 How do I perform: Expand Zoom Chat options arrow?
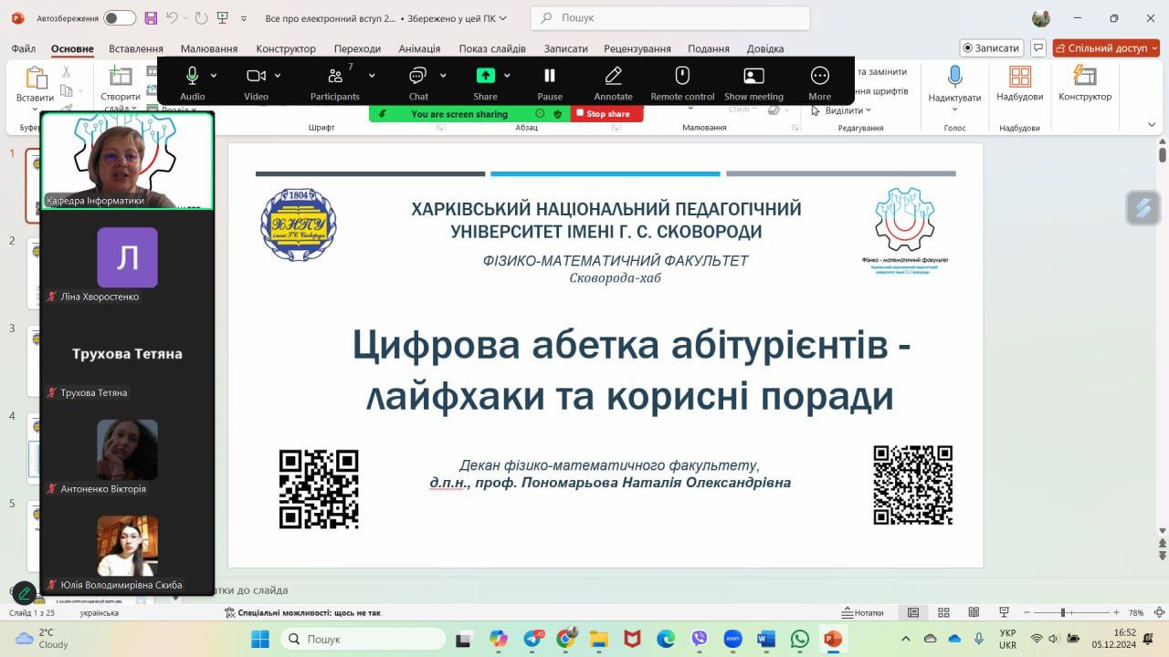click(x=443, y=75)
